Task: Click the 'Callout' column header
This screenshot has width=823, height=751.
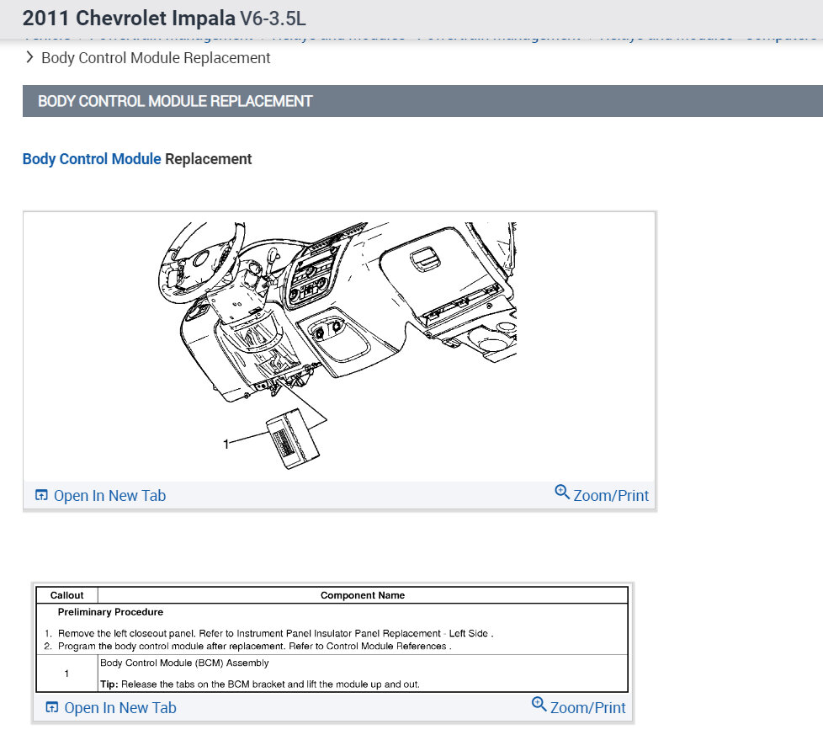Action: (66, 595)
